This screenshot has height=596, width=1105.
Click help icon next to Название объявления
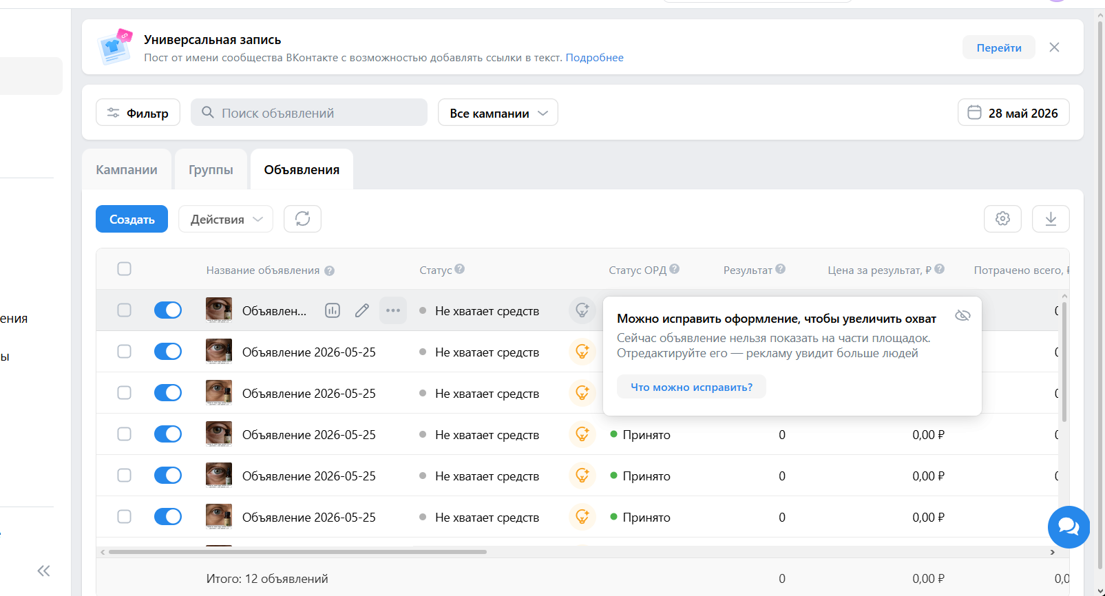[x=330, y=270]
